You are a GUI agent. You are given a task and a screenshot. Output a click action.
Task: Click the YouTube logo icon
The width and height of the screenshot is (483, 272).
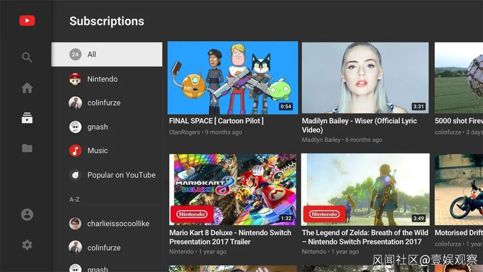(x=27, y=21)
